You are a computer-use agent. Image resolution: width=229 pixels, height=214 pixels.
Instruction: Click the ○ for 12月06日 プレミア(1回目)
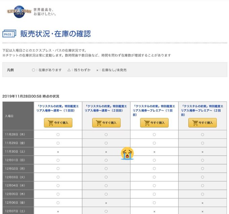[x=154, y=203]
